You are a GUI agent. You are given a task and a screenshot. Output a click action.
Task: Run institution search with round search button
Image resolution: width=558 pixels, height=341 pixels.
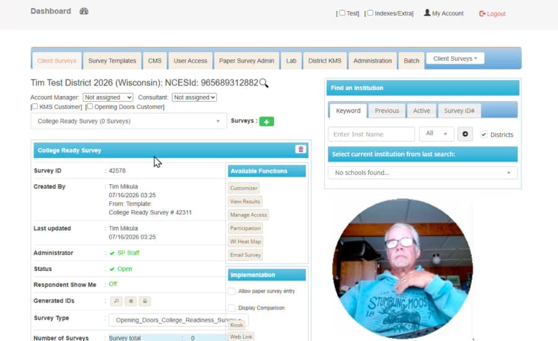click(x=465, y=134)
